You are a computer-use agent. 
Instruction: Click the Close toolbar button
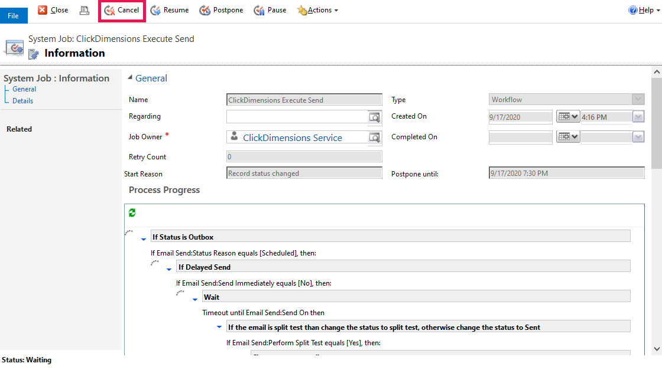point(53,10)
